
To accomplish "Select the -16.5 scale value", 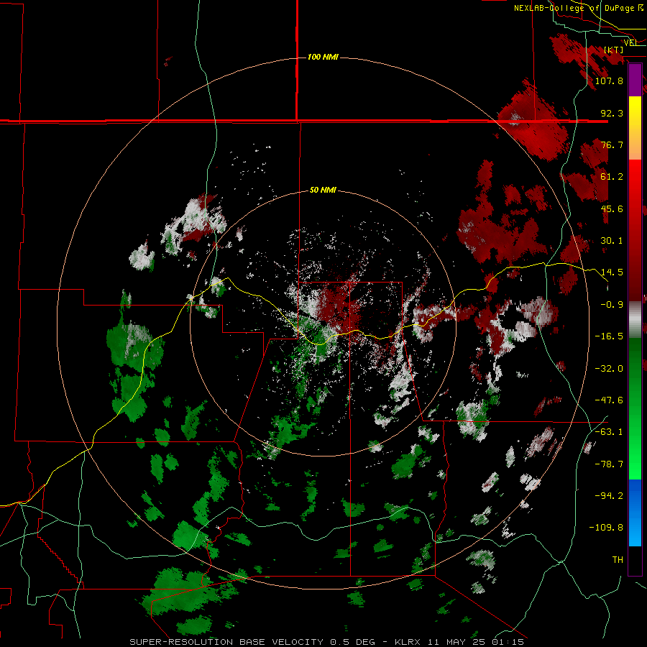I will click(x=609, y=336).
